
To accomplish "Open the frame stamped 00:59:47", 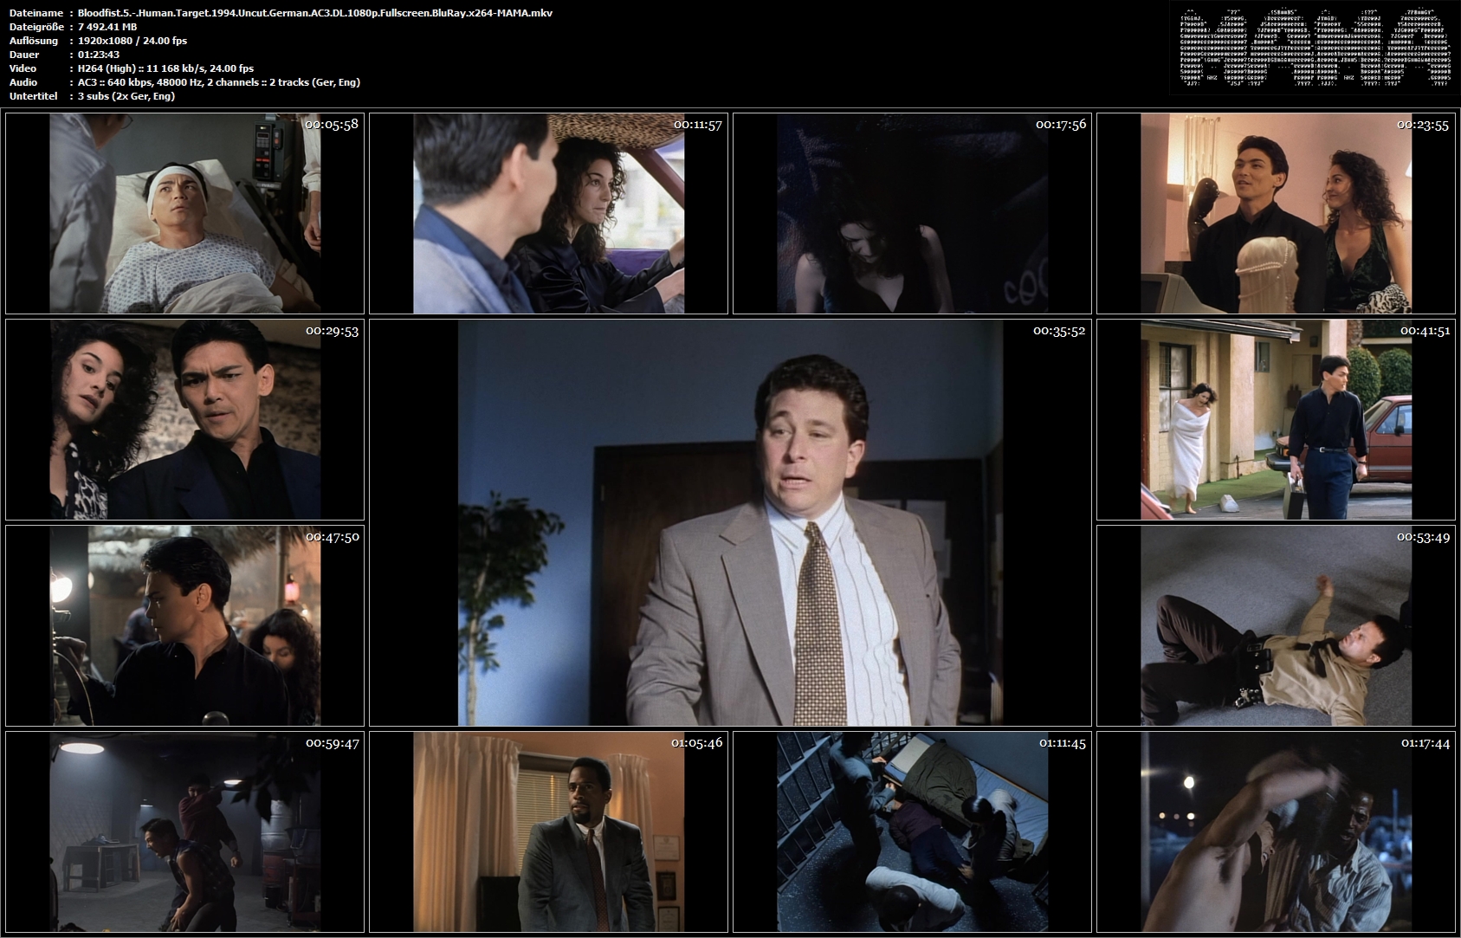I will 184,831.
